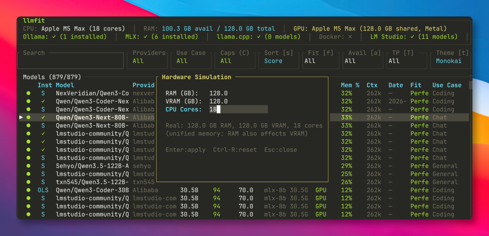Click into the CPU Cores field showing 18

pos(238,109)
